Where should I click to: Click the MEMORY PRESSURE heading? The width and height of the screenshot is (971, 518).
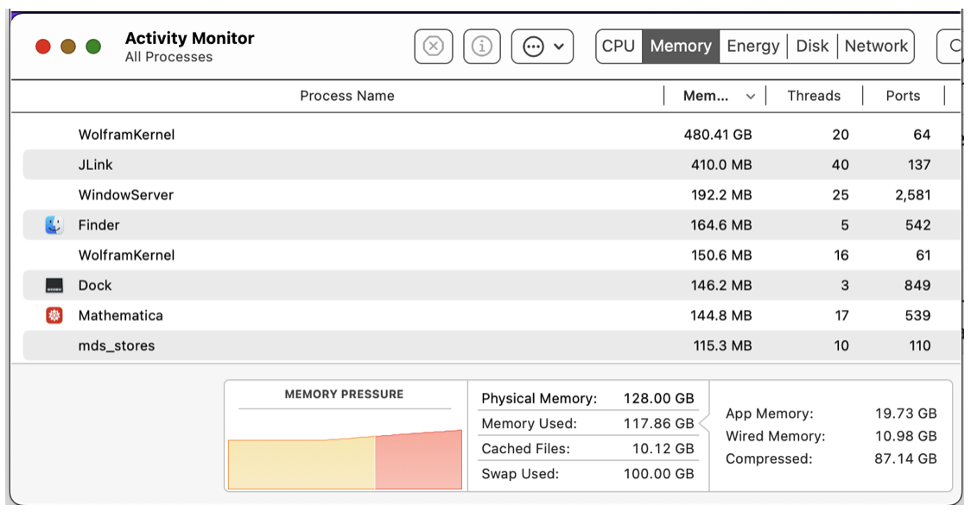344,395
